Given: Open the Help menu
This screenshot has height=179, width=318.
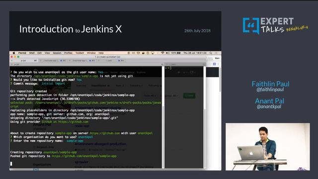Looking at the screenshot, I should coord(101,53).
